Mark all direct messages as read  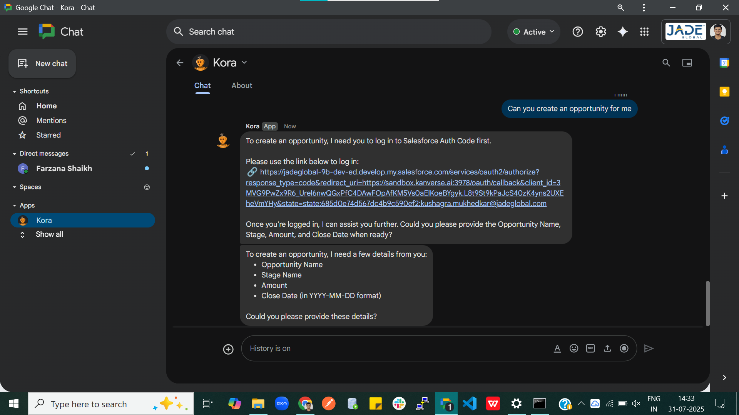click(132, 153)
